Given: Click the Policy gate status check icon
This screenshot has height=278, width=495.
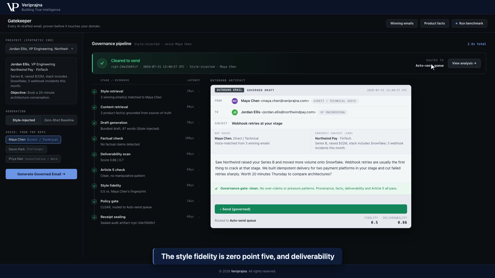Looking at the screenshot, I should click(x=94, y=202).
